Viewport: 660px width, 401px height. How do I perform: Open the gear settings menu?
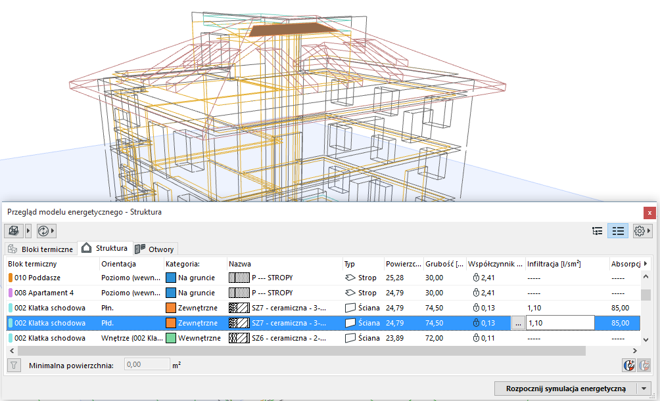(x=639, y=231)
